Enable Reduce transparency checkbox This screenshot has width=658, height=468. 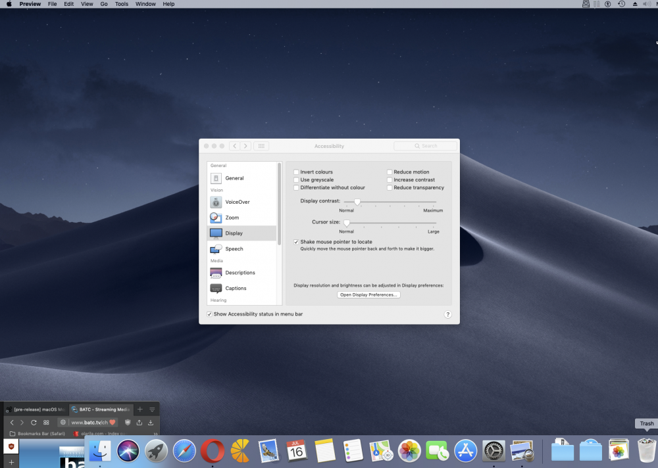(390, 188)
